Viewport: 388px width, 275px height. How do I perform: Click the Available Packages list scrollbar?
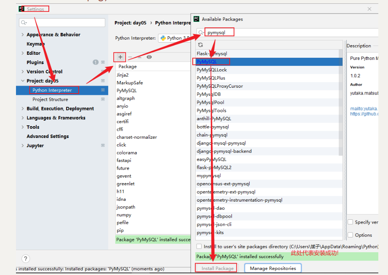pos(341,102)
